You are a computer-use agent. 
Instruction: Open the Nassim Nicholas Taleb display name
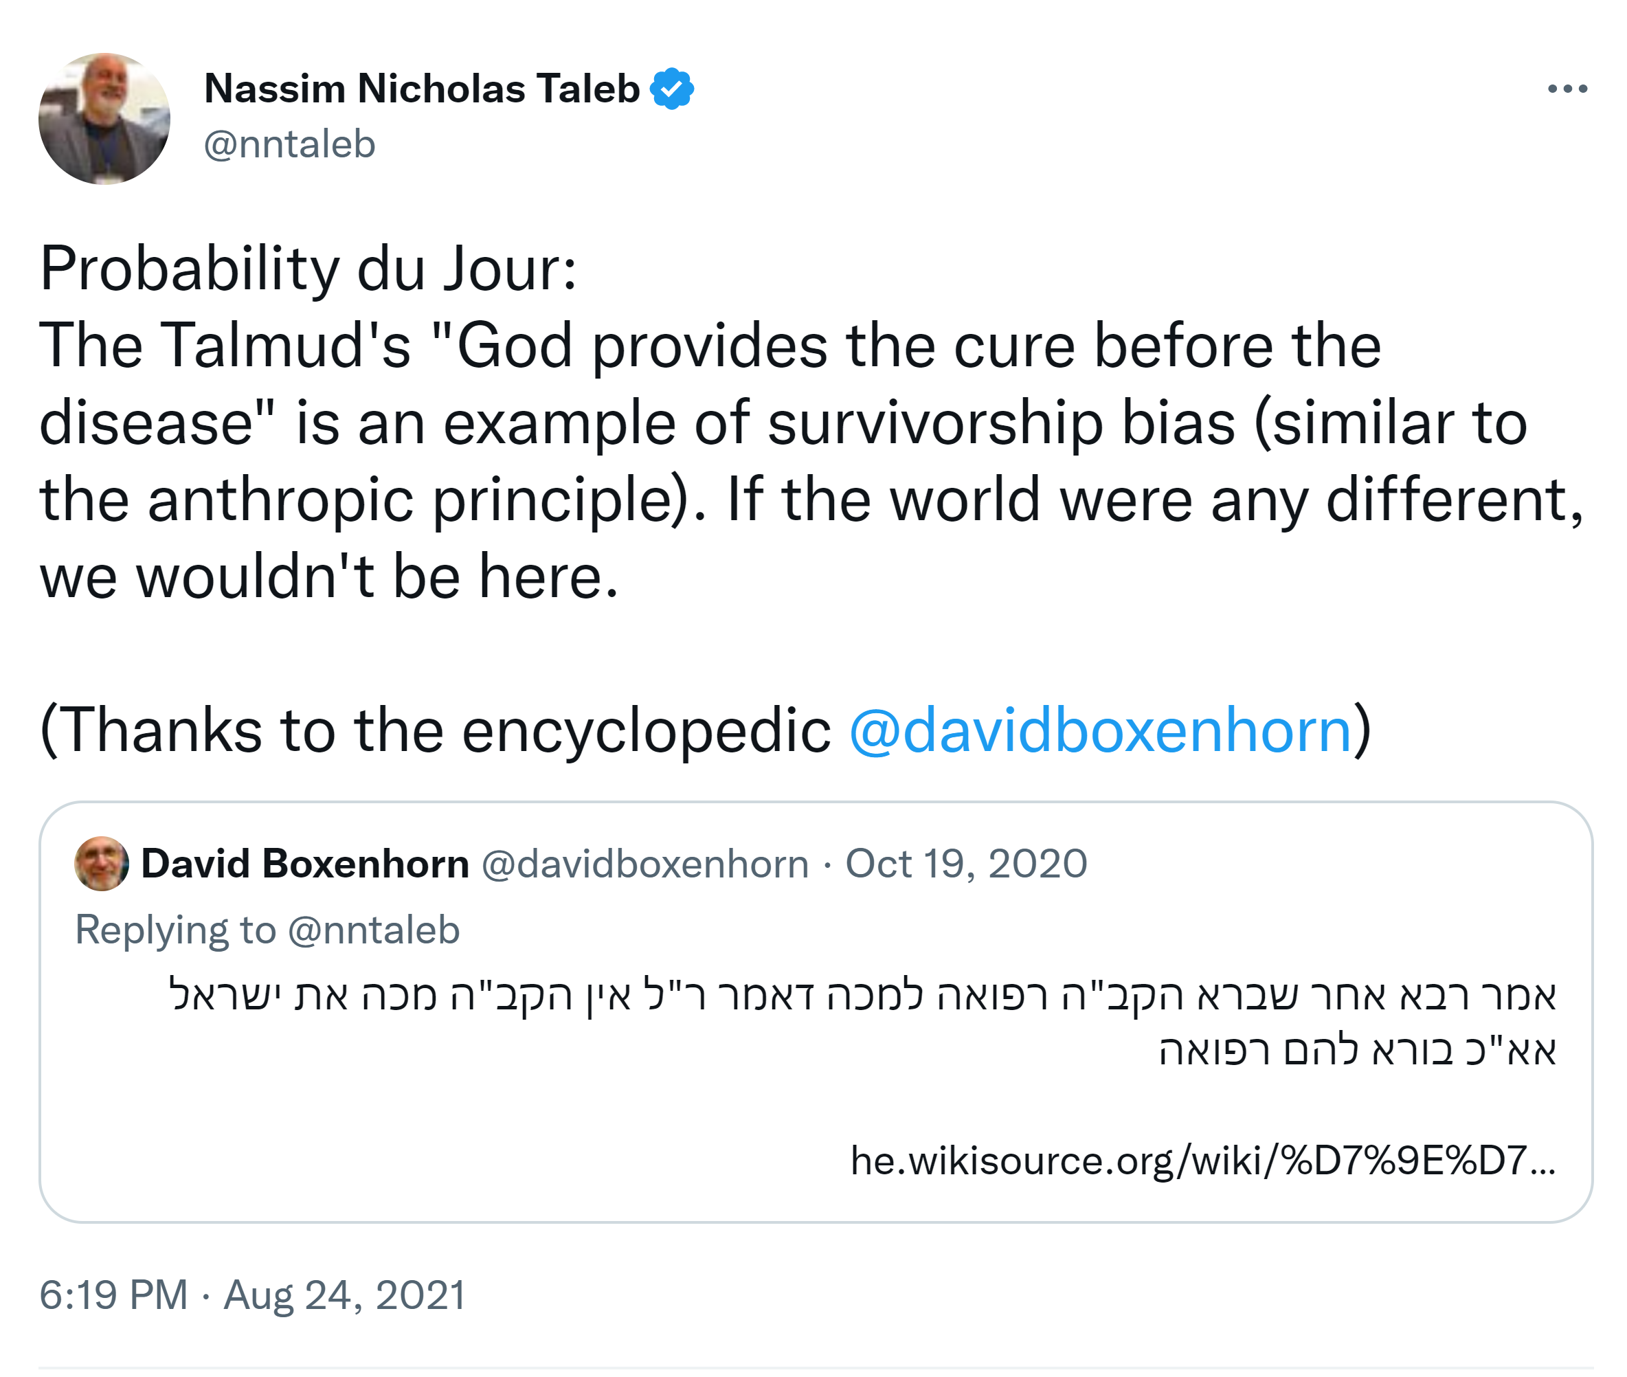pos(422,89)
